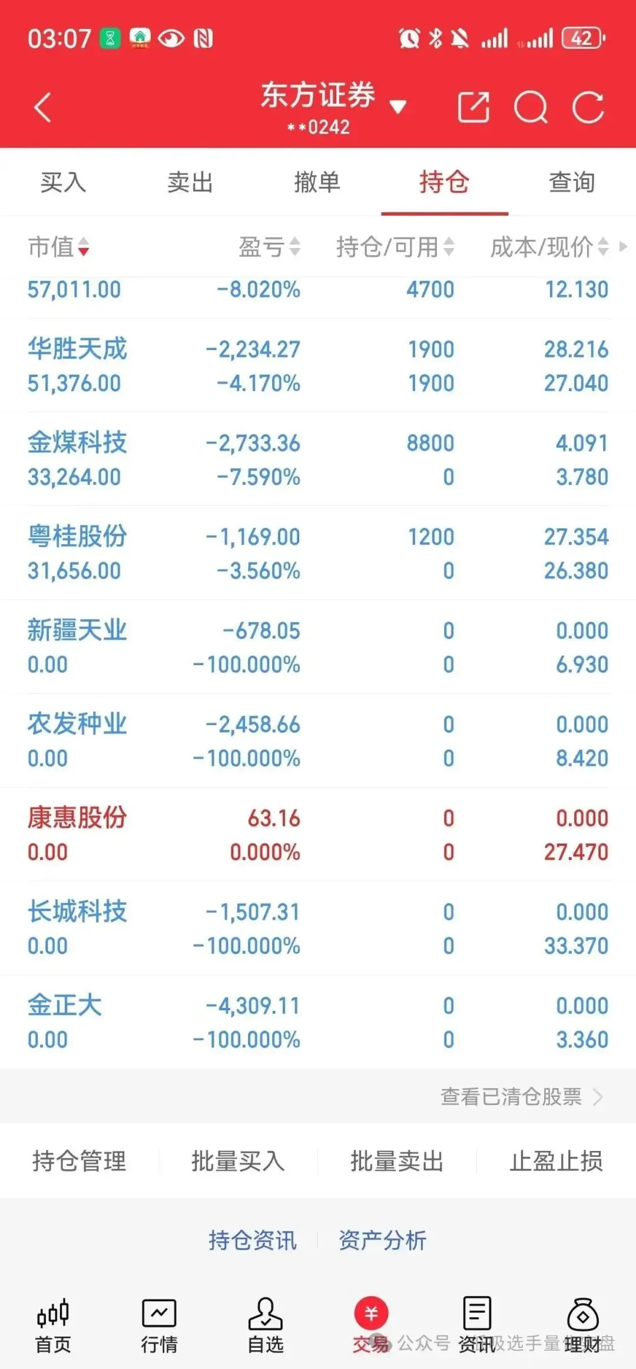The height and width of the screenshot is (1369, 636).
Task: Tap the back arrow icon
Action: click(x=43, y=108)
